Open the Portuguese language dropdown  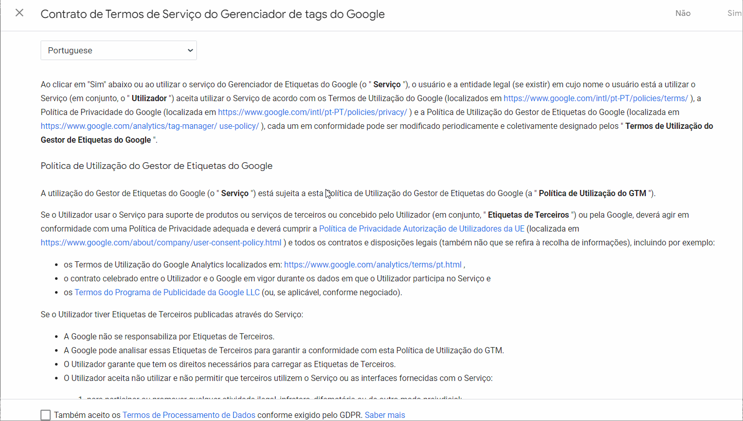(x=119, y=50)
